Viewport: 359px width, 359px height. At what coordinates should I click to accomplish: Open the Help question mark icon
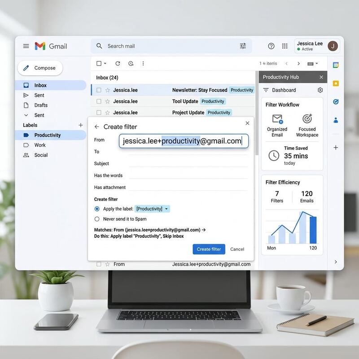pyautogui.click(x=271, y=46)
